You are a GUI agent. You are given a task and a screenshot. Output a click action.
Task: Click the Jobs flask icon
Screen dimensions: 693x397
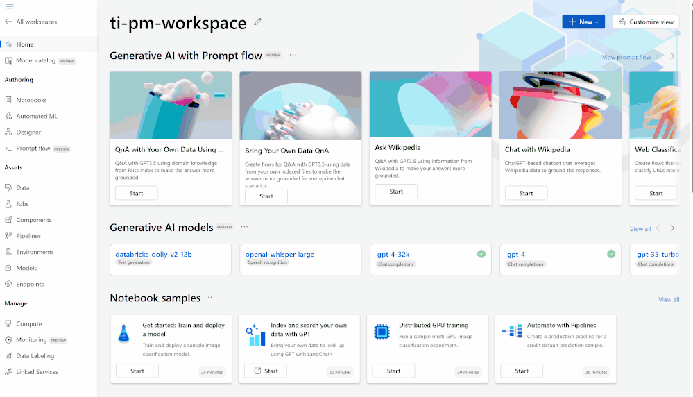(8, 204)
